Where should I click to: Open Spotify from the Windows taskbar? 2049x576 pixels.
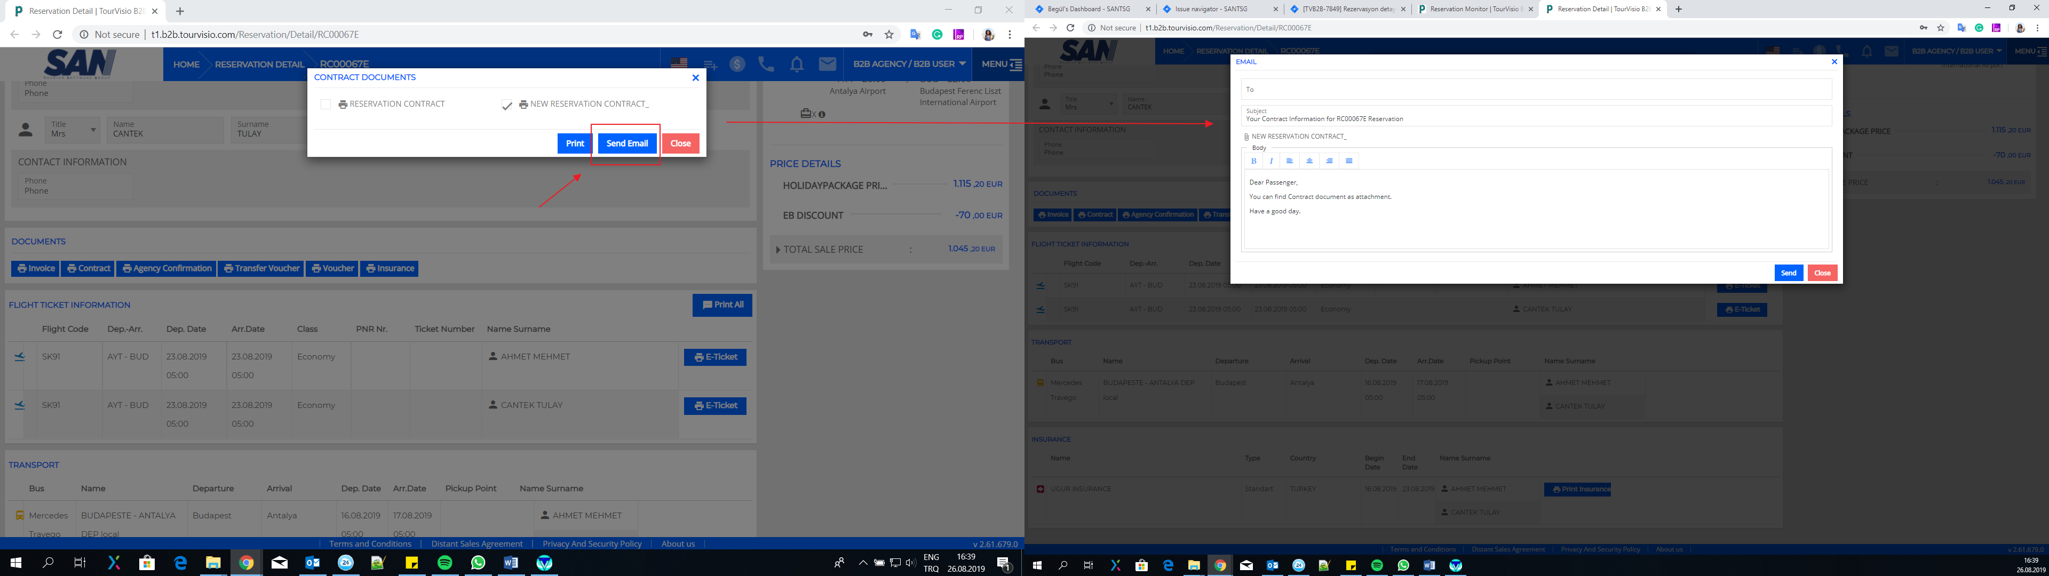click(x=444, y=563)
